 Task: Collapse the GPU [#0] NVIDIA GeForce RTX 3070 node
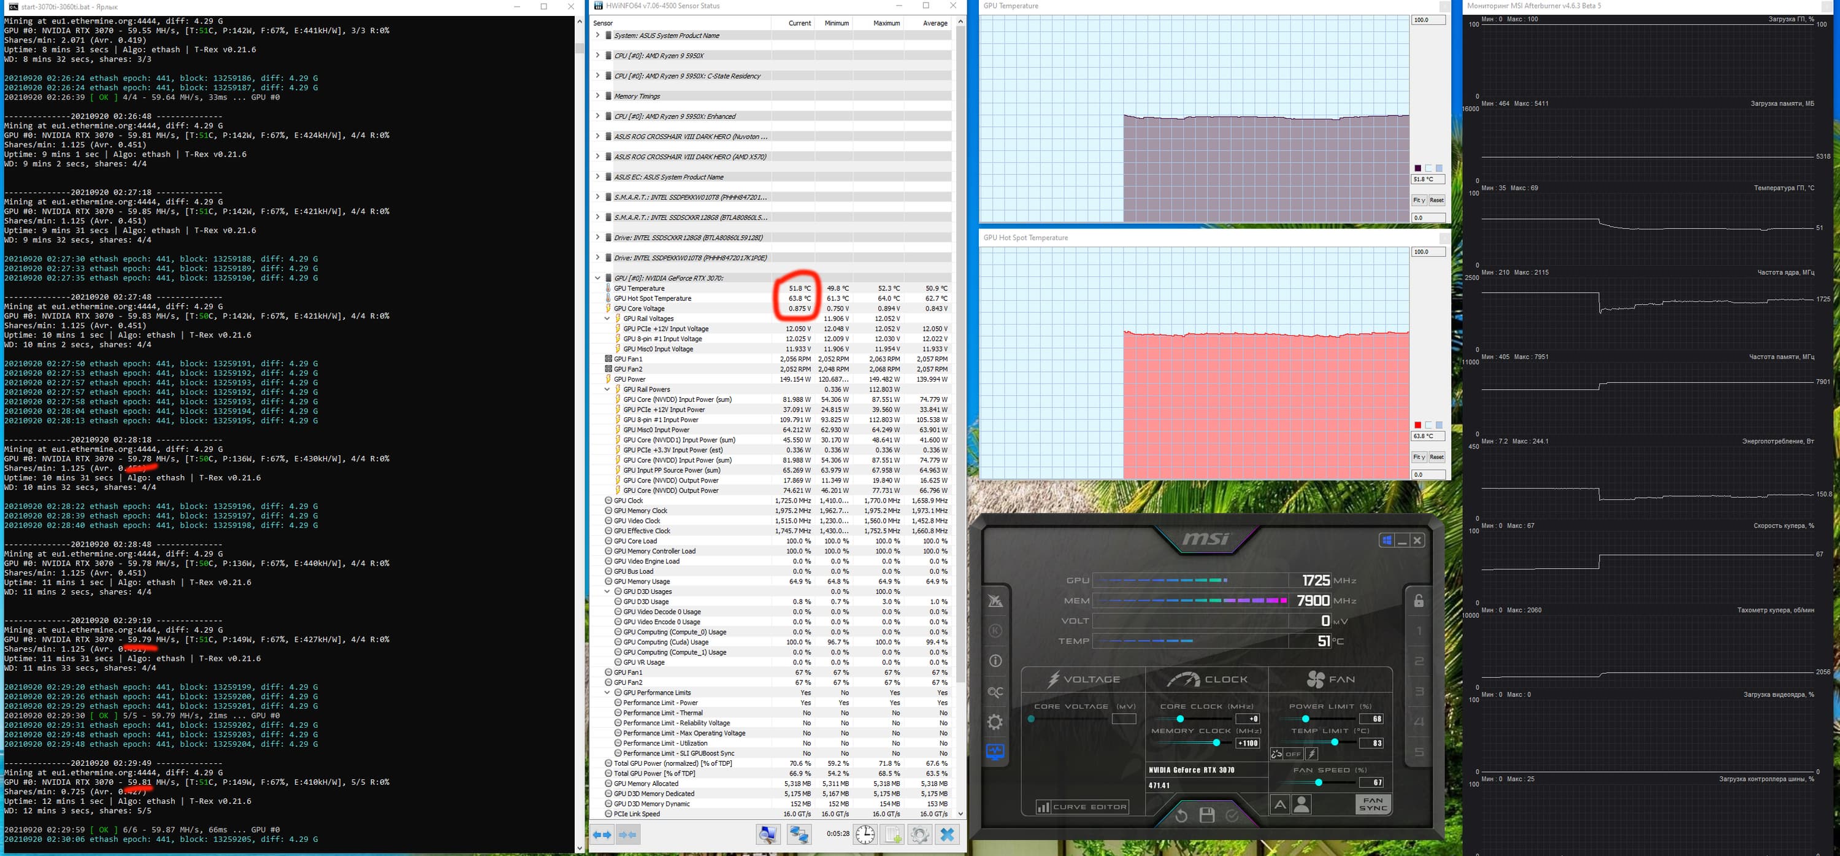598,278
